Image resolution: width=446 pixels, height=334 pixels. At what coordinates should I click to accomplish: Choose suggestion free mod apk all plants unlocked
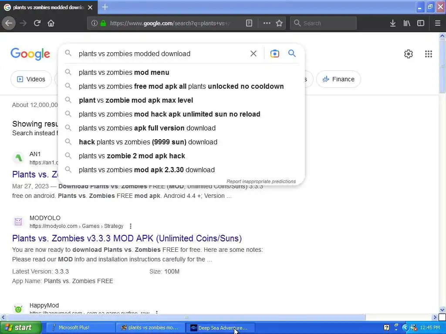click(x=181, y=87)
